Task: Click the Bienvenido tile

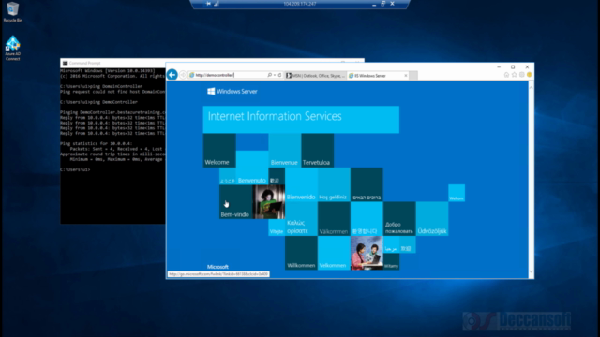Action: 301,184
